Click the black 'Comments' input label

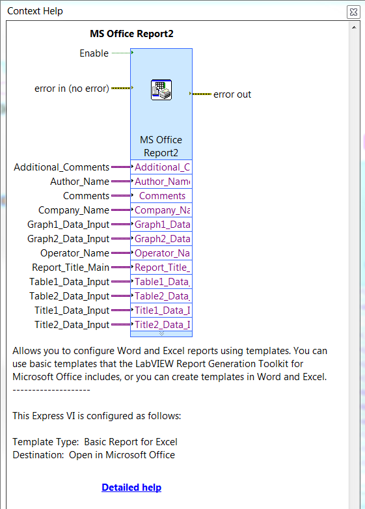tap(86, 196)
